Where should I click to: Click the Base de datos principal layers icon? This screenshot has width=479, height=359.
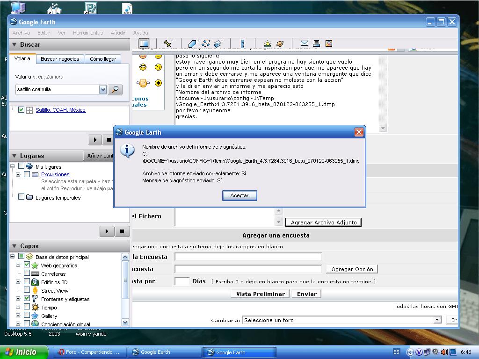tap(29, 257)
